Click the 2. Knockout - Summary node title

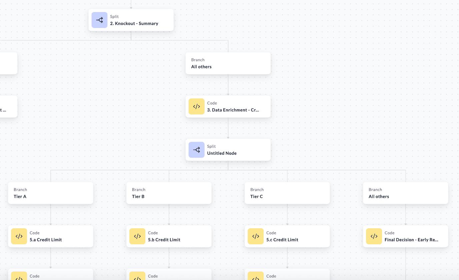coord(134,23)
